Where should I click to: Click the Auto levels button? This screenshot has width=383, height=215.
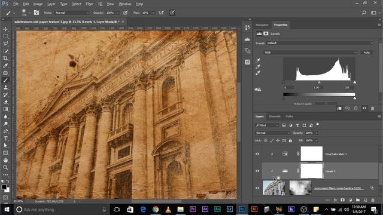pyautogui.click(x=367, y=53)
